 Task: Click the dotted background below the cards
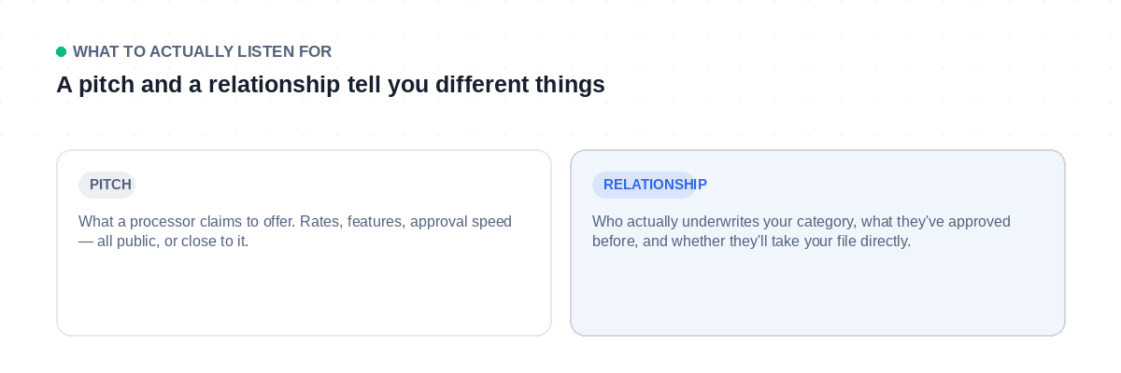[560, 356]
